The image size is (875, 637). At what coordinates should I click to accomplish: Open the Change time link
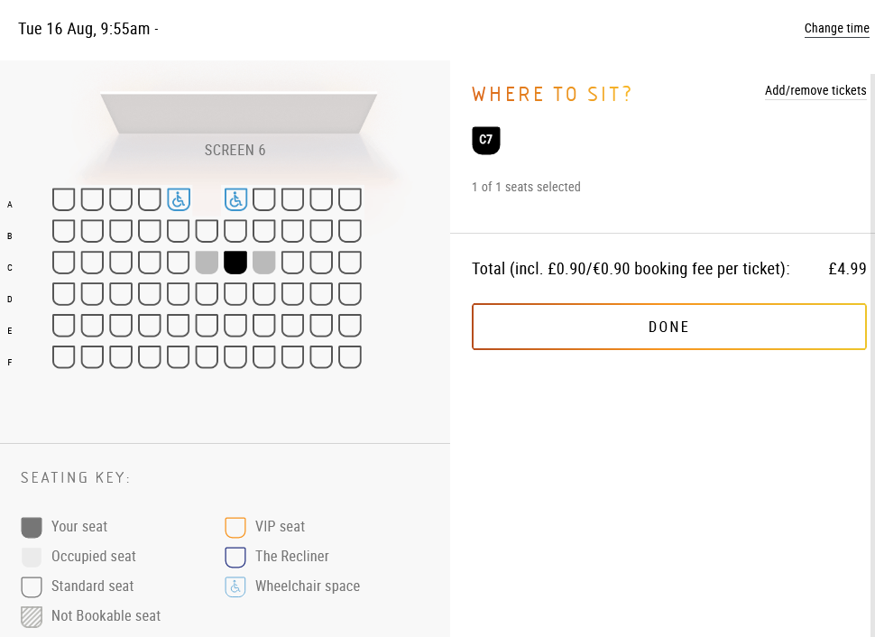tap(836, 29)
